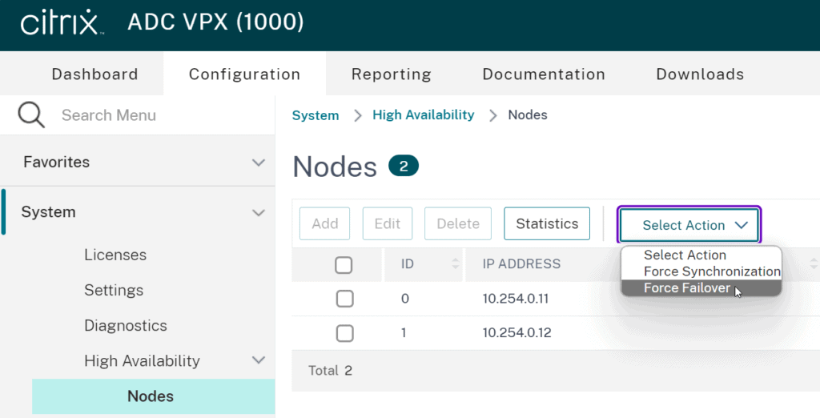
Task: Click the Edit button
Action: click(388, 223)
